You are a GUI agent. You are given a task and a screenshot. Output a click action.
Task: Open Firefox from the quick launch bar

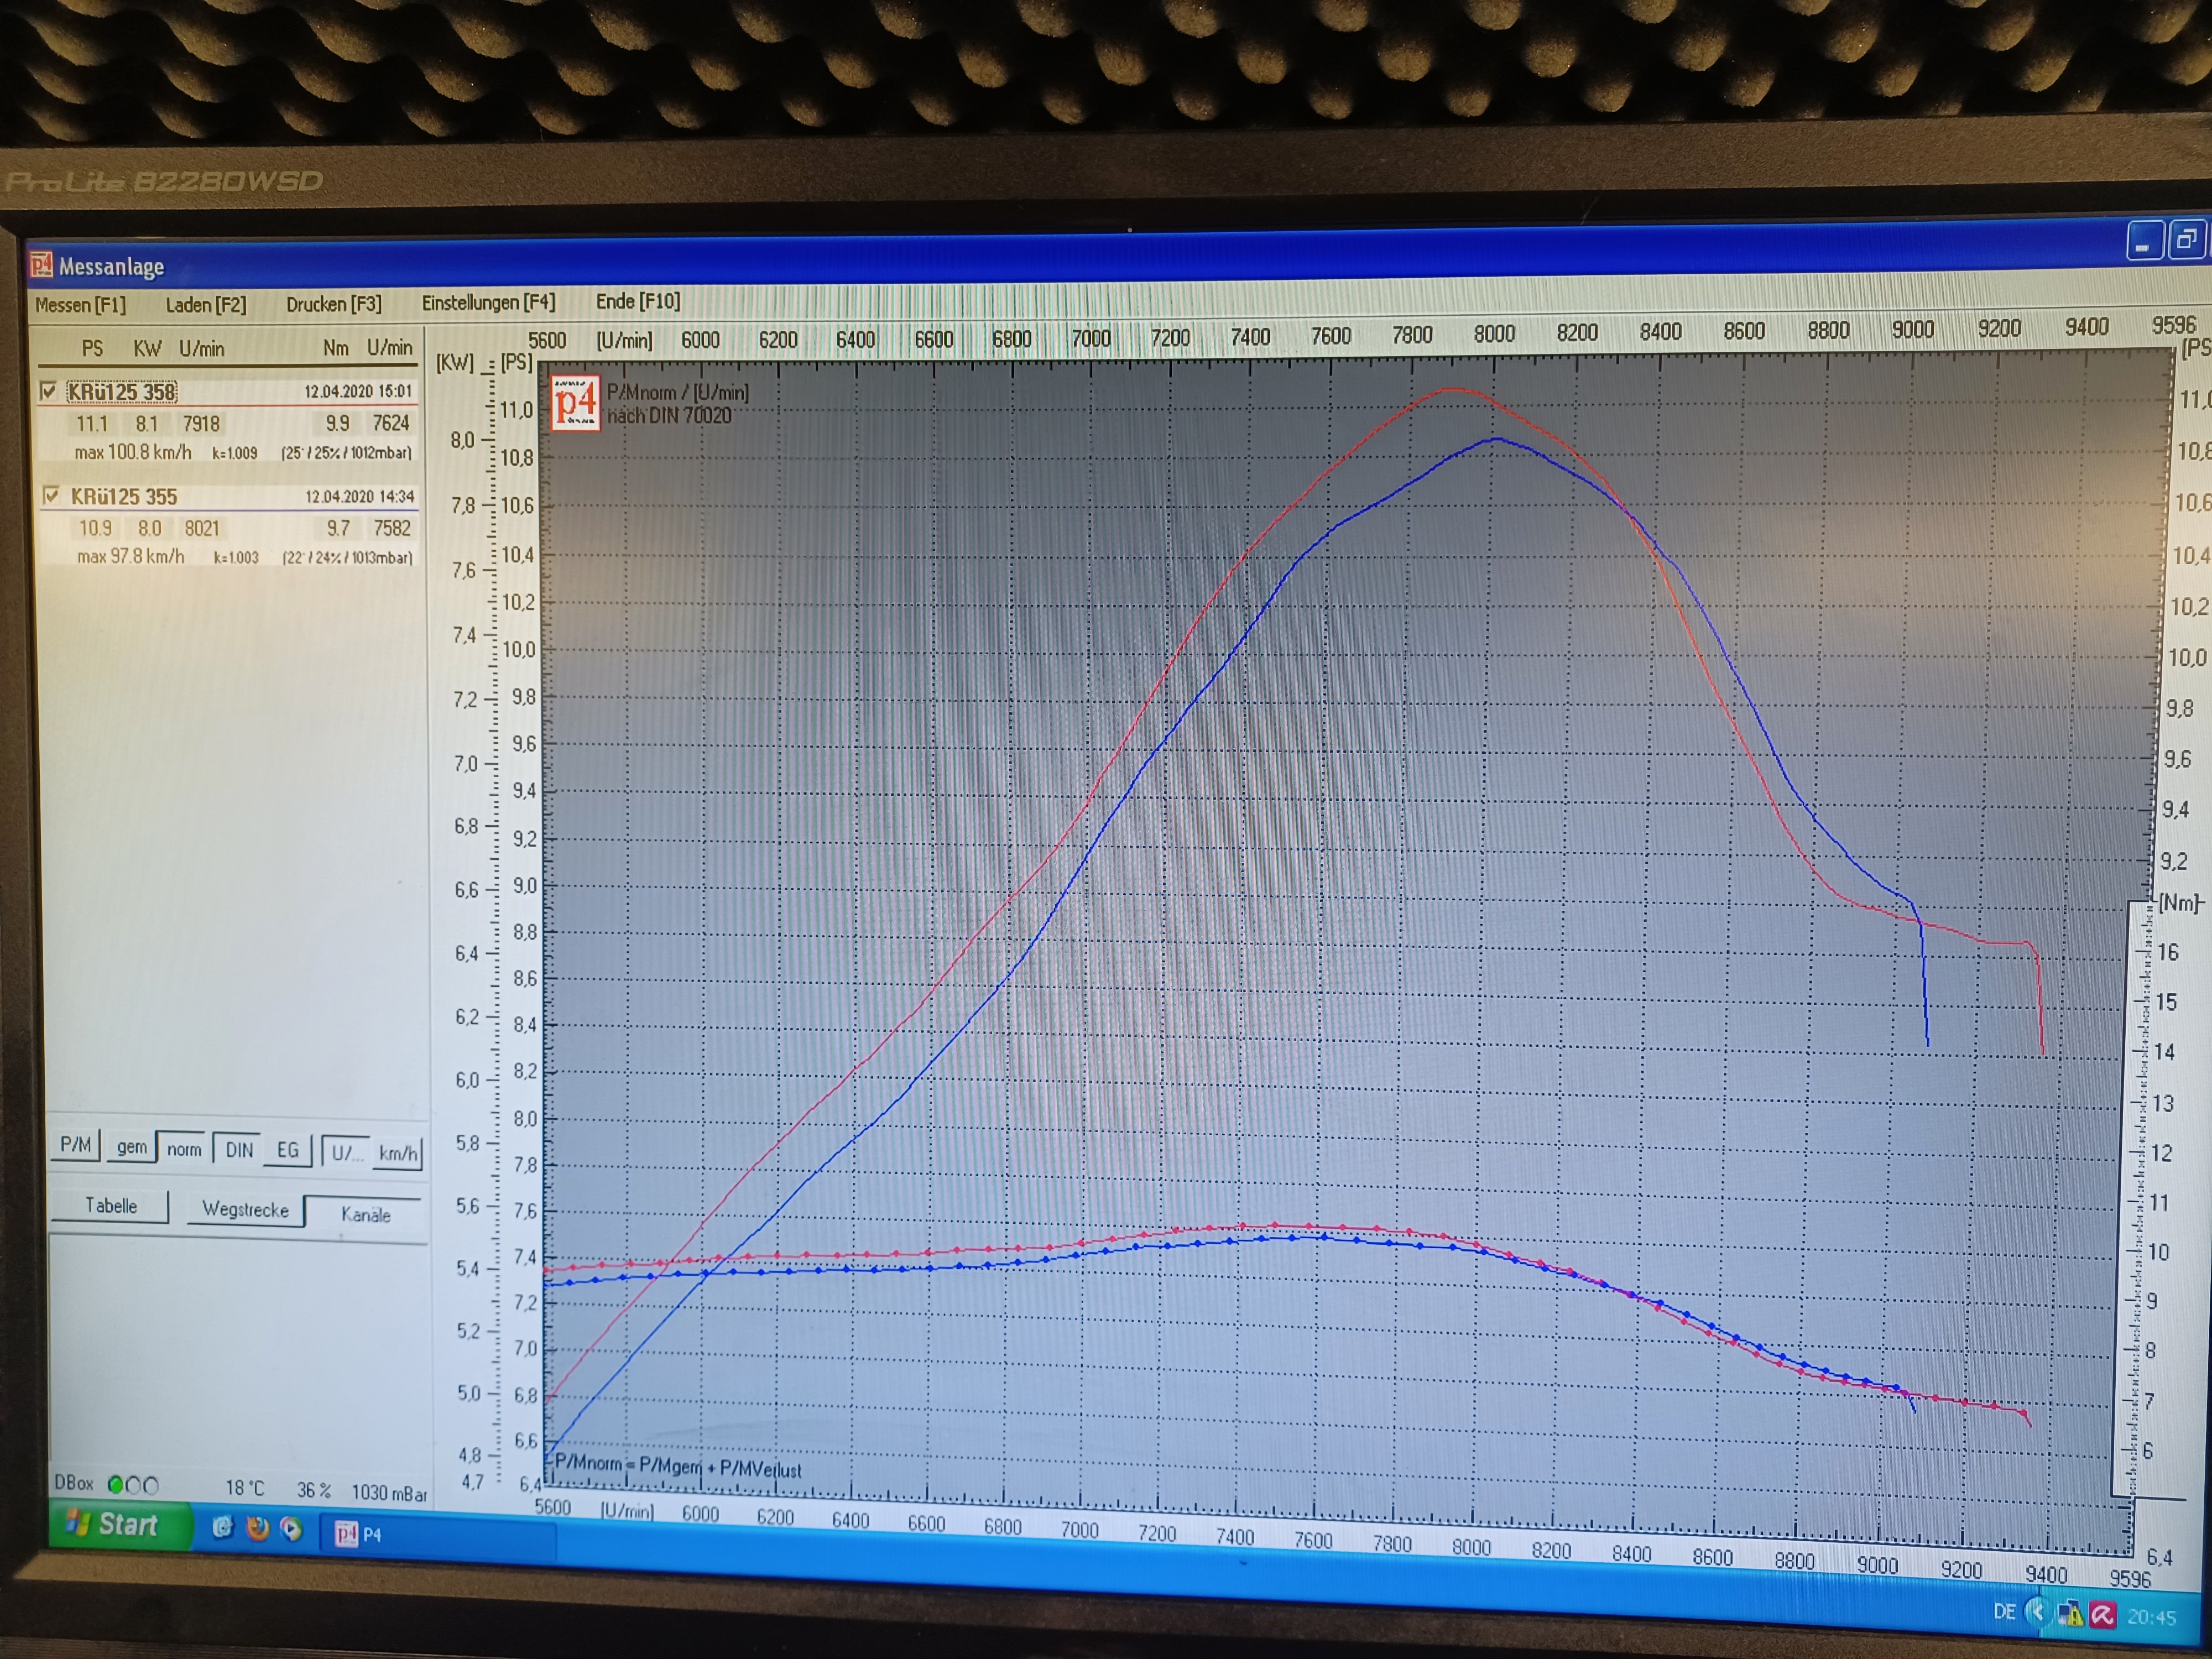pyautogui.click(x=258, y=1528)
